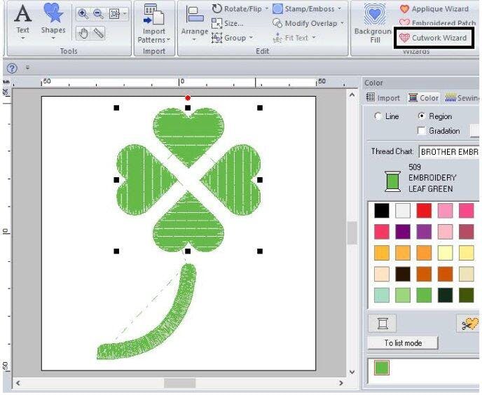
Task: Click the Help question mark icon
Action: [x=12, y=68]
